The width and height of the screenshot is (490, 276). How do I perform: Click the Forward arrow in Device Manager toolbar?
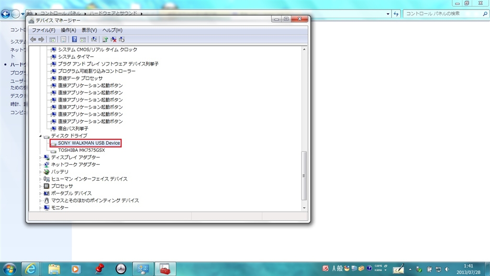pyautogui.click(x=41, y=39)
